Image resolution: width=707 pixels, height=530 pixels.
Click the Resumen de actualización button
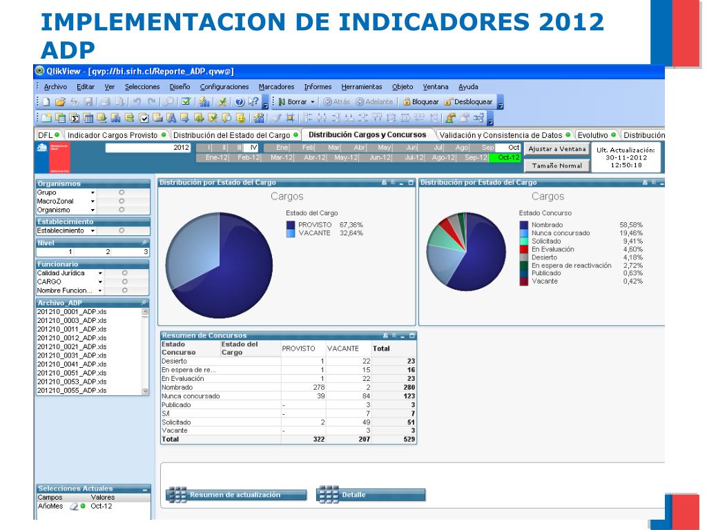pos(236,495)
